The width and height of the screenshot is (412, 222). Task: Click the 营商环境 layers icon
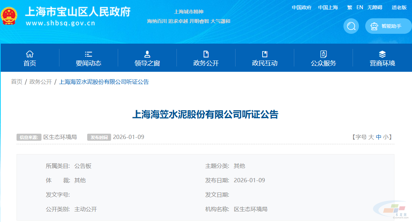(x=382, y=54)
